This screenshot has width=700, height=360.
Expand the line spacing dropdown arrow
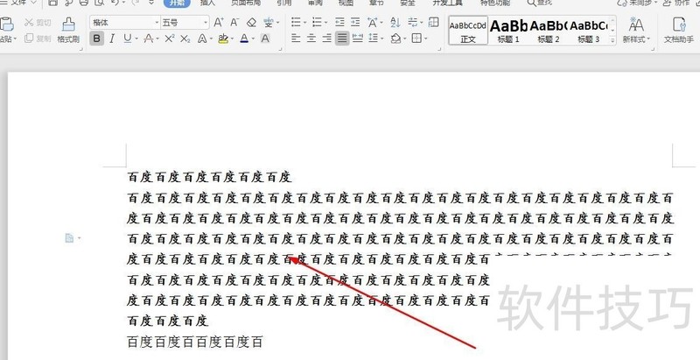click(382, 39)
